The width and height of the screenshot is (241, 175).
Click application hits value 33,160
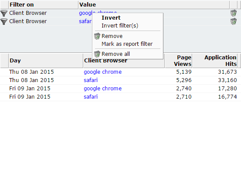click(227, 80)
